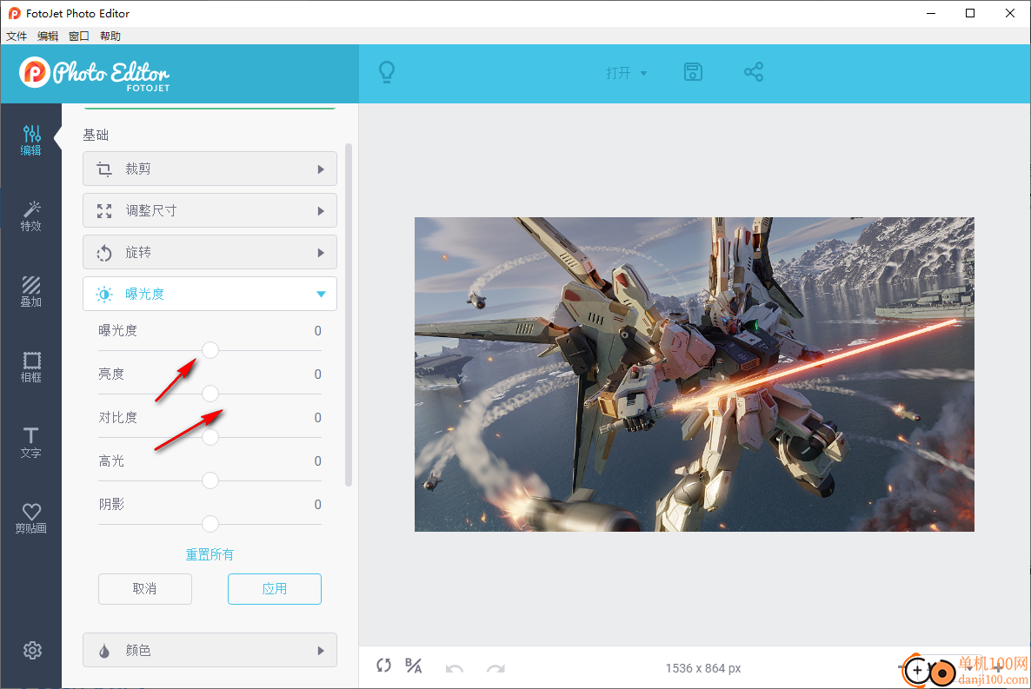
Task: Open the 编辑 (Edit) sidebar tab
Action: [x=31, y=140]
